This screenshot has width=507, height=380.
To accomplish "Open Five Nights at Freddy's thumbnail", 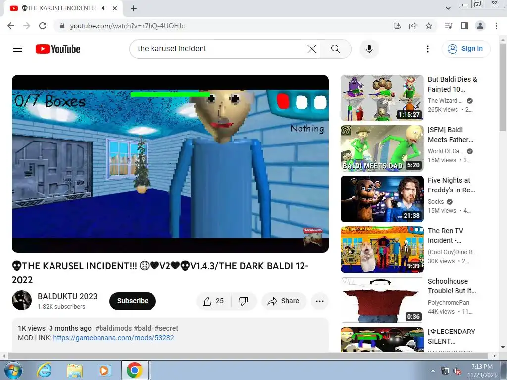I will coord(382,199).
